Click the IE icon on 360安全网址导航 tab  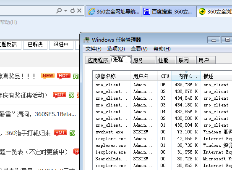(91, 11)
